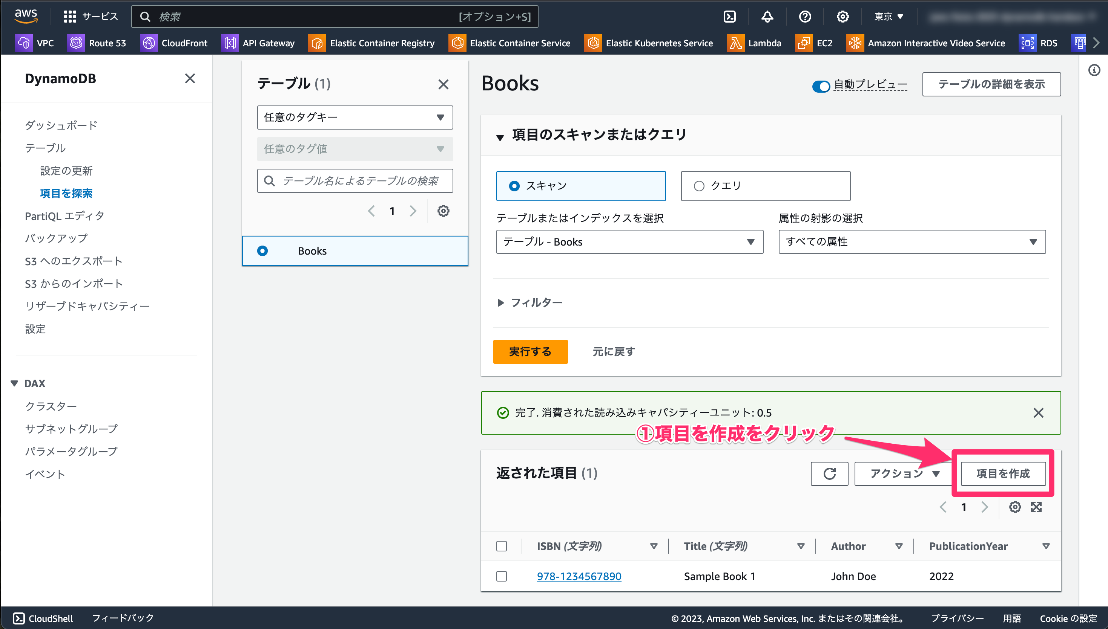Open the Elastic Container Registry shortcut
The width and height of the screenshot is (1108, 629).
tap(371, 43)
